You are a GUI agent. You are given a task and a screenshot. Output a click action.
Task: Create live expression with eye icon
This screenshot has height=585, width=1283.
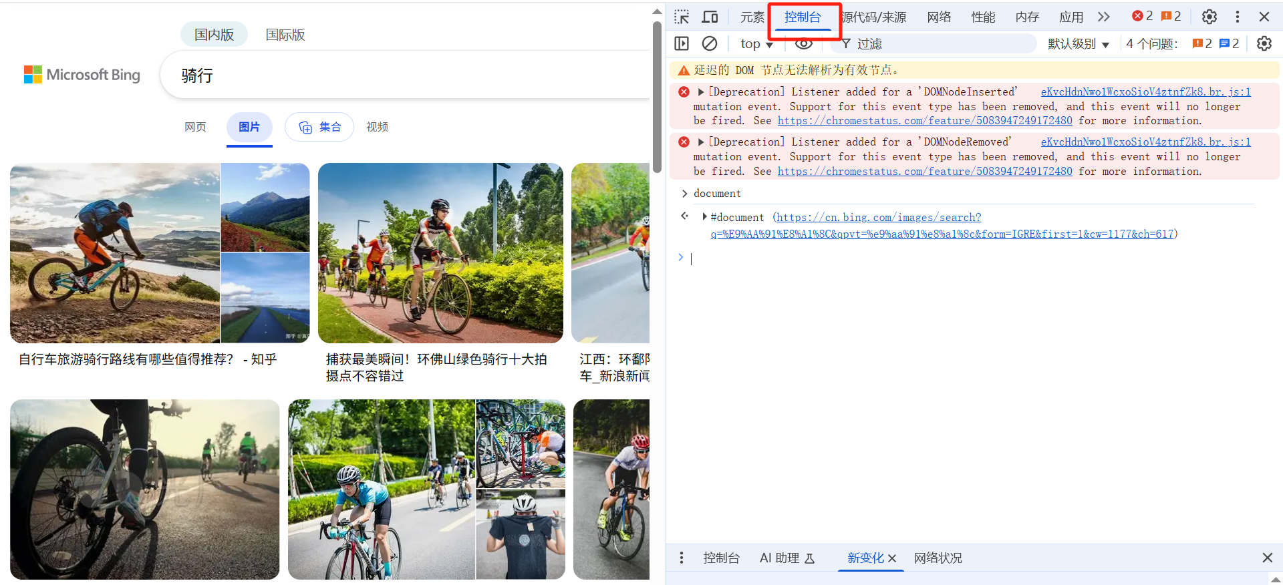click(804, 43)
